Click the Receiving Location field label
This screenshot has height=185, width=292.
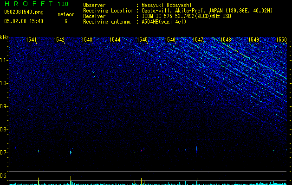click(108, 11)
